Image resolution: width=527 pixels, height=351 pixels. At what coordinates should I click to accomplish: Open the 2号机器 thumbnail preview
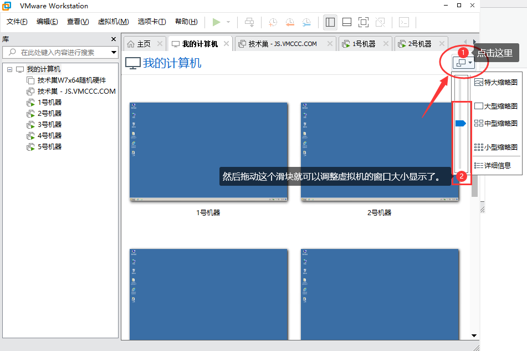click(x=380, y=151)
